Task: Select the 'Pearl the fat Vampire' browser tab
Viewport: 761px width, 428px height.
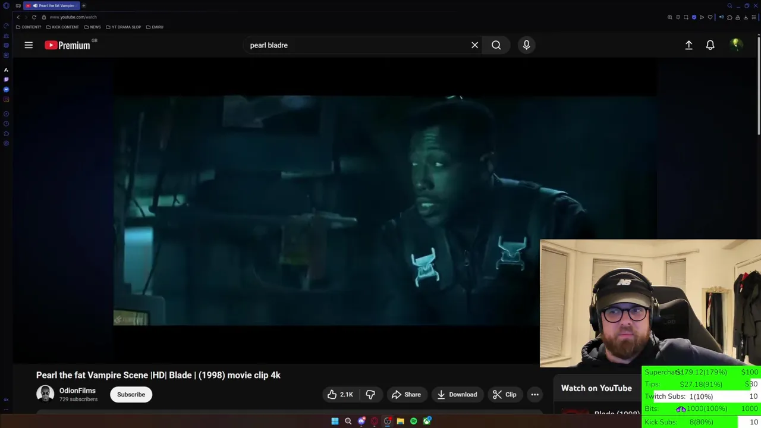Action: pyautogui.click(x=51, y=5)
